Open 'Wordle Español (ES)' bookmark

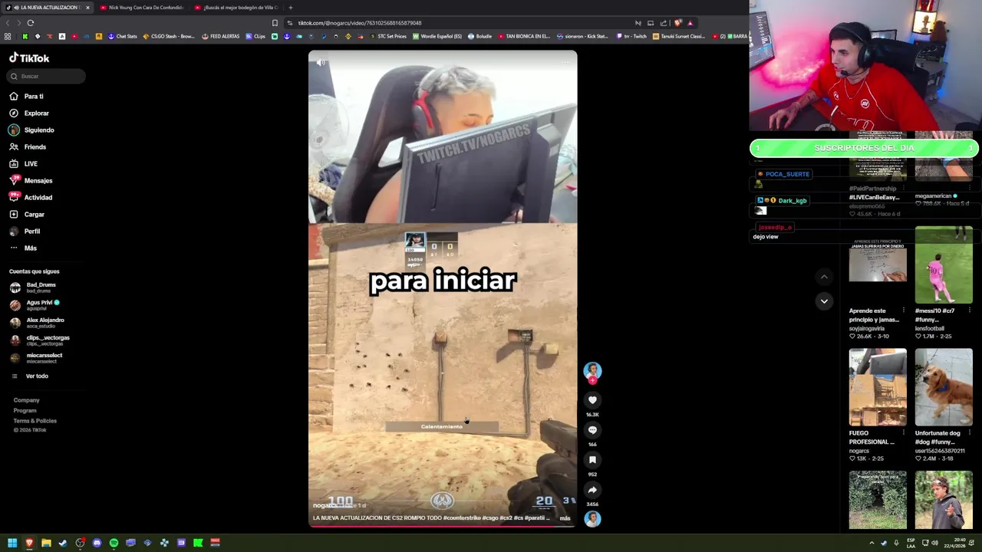[x=437, y=36]
